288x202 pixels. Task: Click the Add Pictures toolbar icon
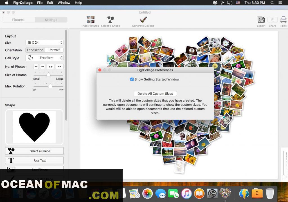pyautogui.click(x=91, y=20)
